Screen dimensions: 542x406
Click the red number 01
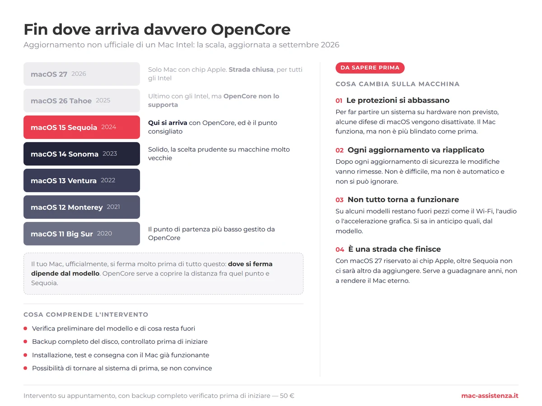[339, 101]
